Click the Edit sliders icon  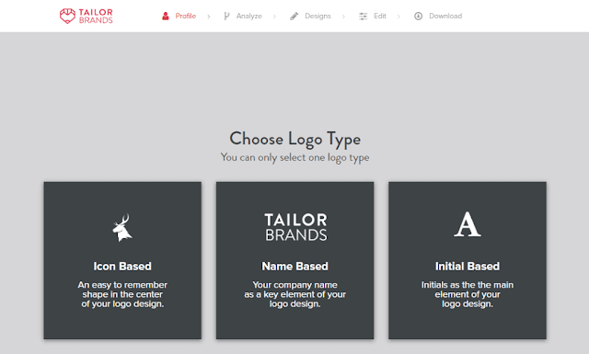tap(363, 17)
